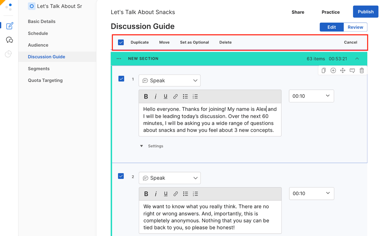Change the 00:10 duration dropdown for item 2
This screenshot has height=236, width=384.
click(311, 193)
